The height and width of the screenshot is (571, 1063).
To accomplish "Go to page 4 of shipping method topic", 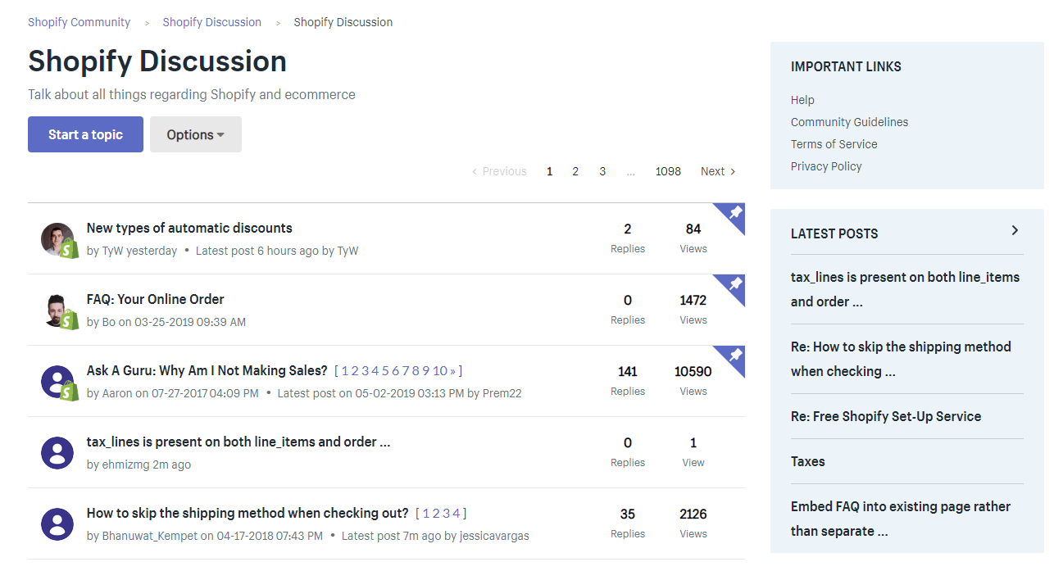I will [457, 514].
